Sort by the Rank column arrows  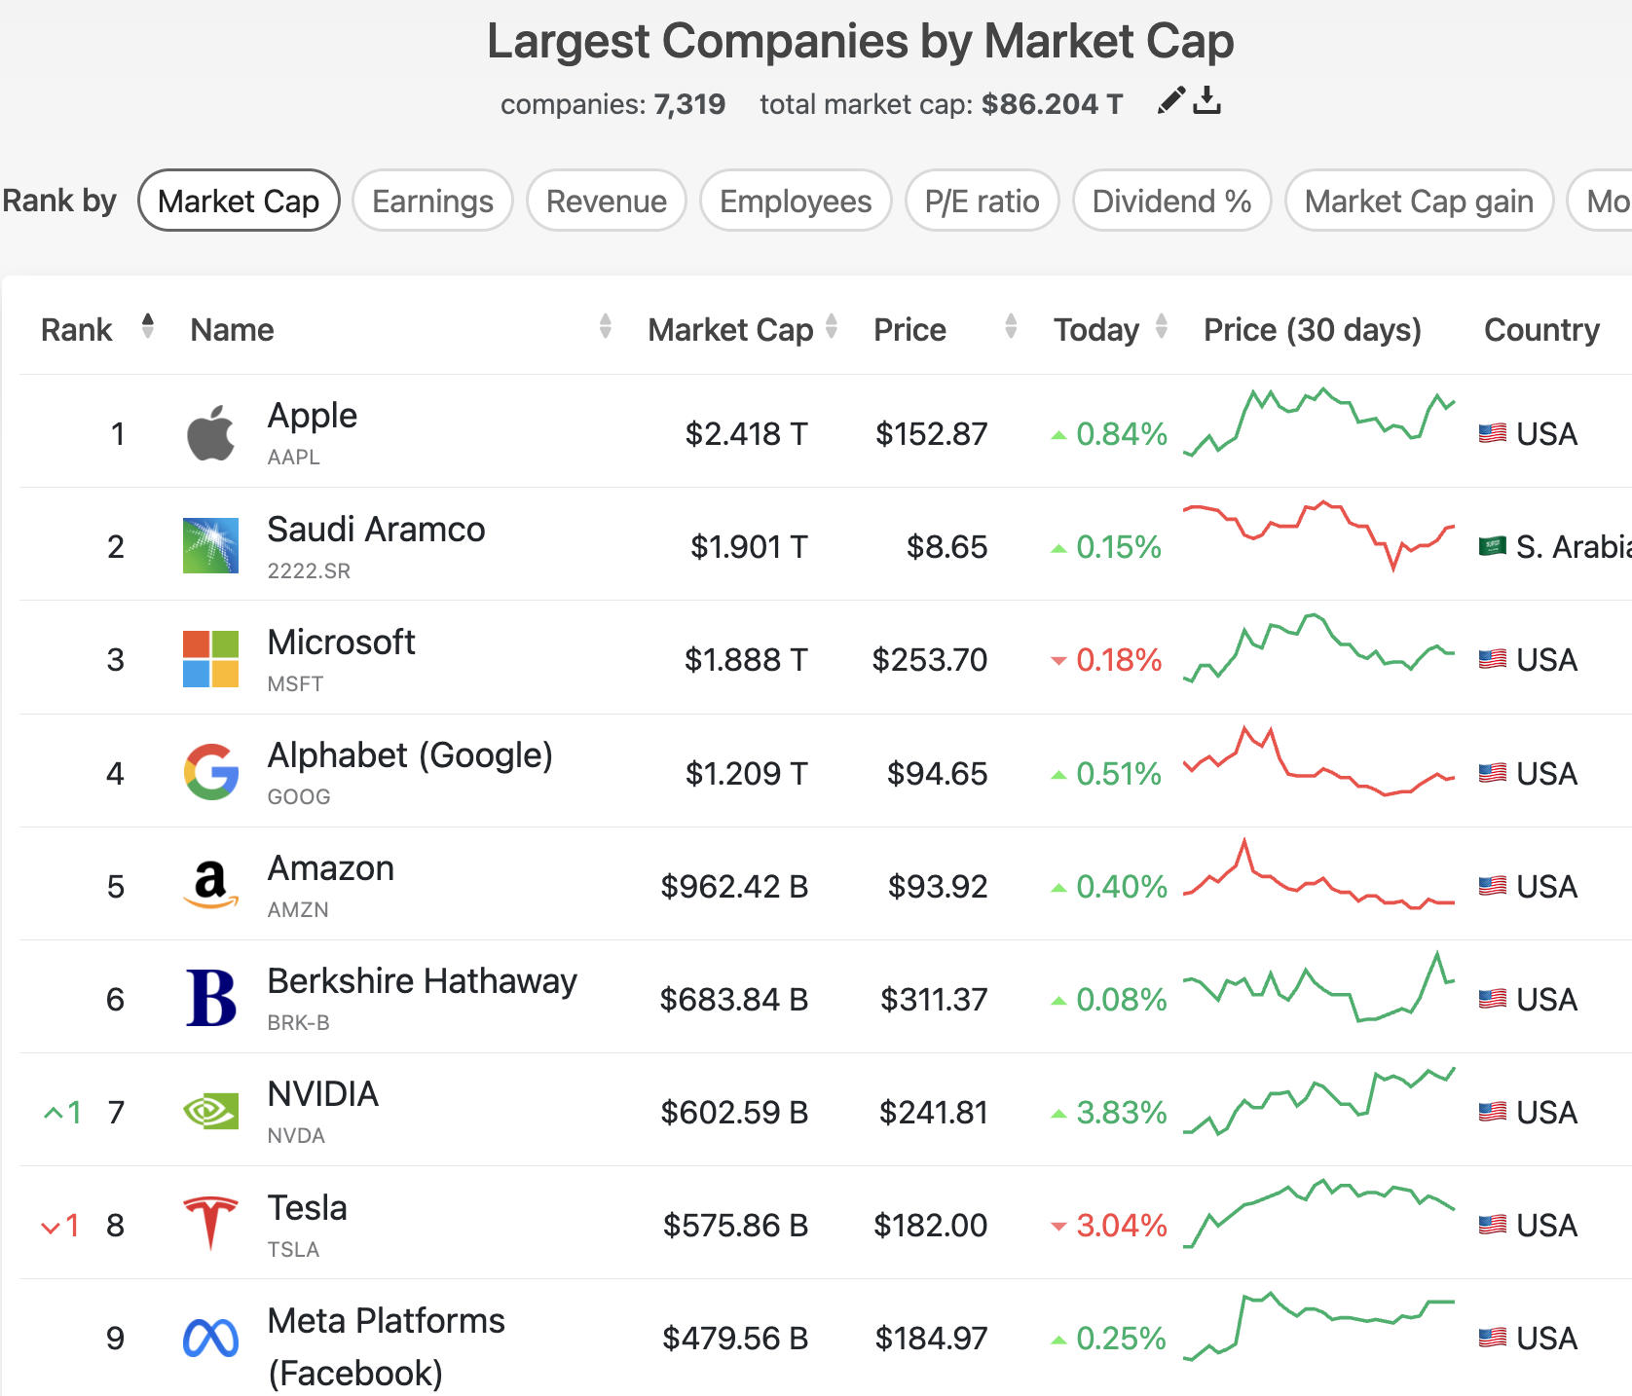[x=148, y=326]
